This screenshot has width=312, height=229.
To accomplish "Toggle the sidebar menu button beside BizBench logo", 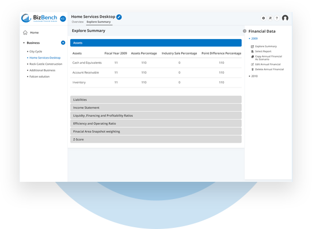I will click(63, 19).
